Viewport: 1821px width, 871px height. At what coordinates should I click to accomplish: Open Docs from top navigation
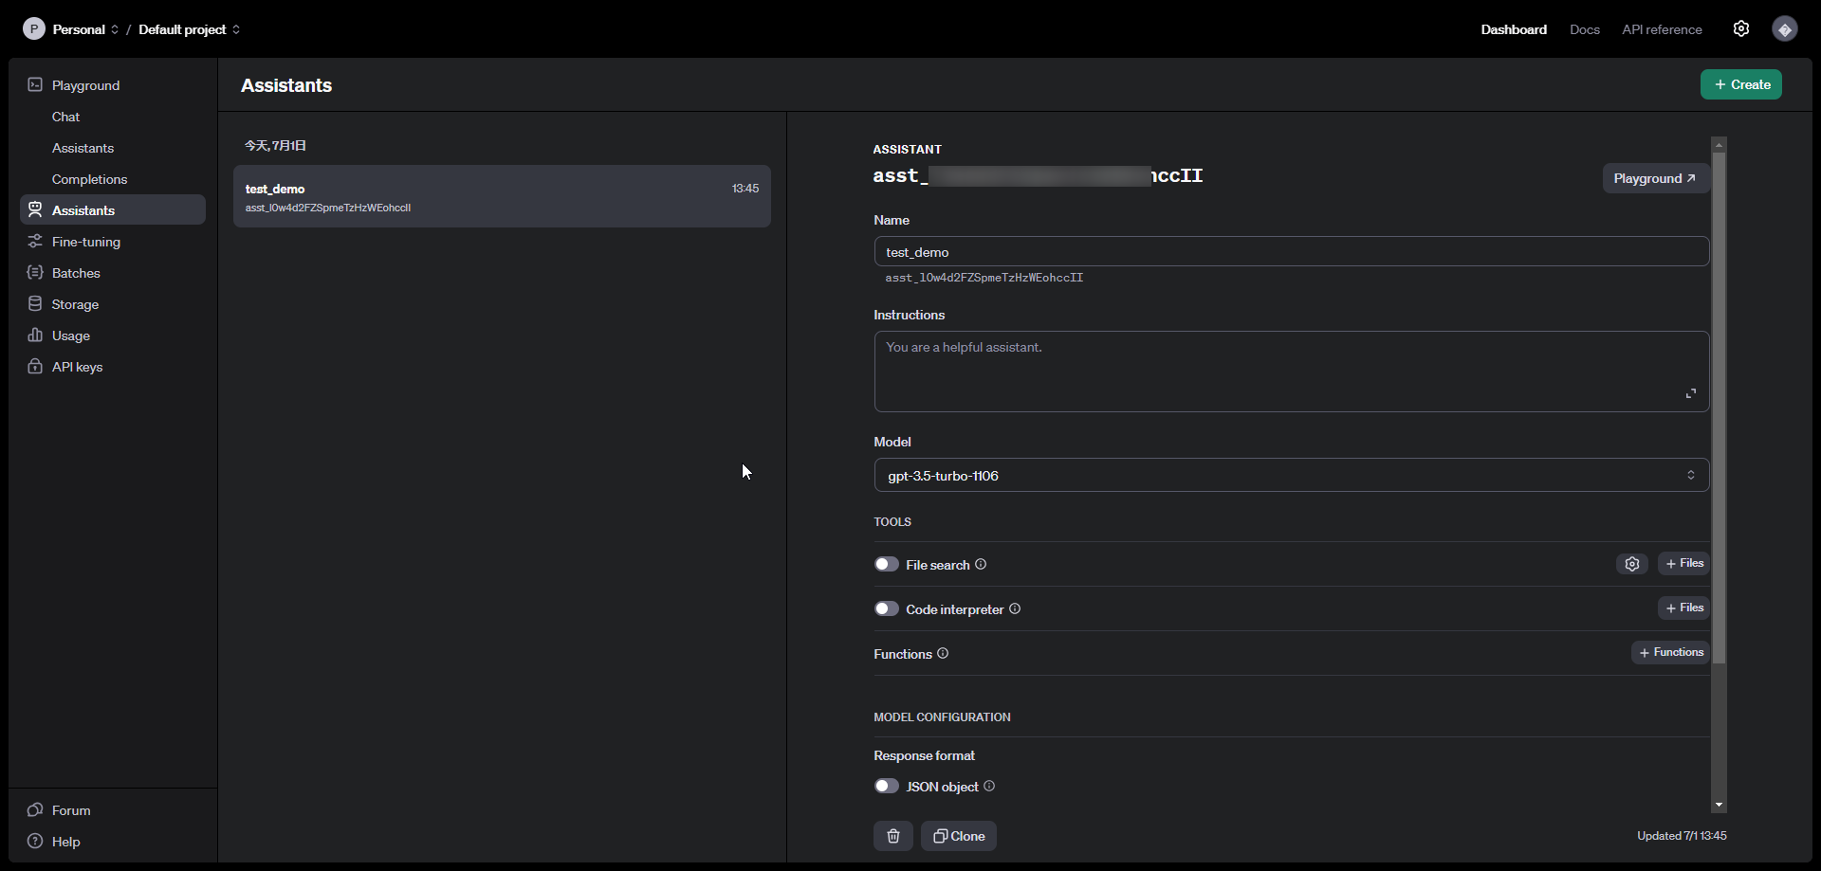(1584, 29)
